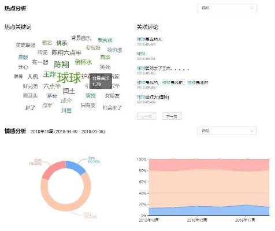
Task: Click the keyword 眼神
Action: click(x=18, y=76)
